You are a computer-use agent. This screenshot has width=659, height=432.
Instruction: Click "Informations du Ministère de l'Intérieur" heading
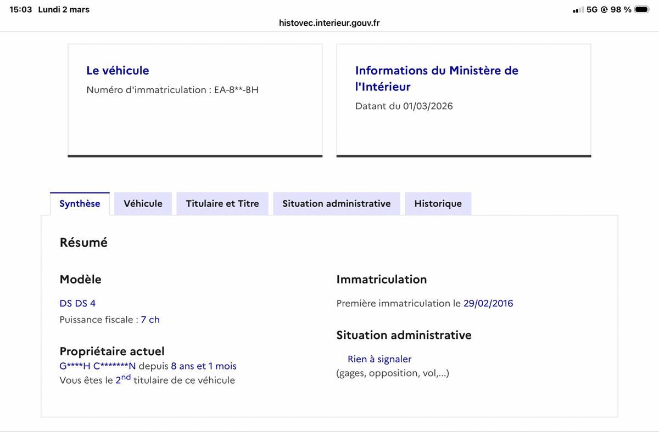437,78
